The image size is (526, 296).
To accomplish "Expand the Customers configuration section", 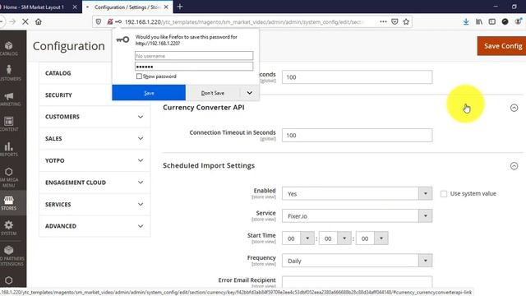I will point(95,117).
